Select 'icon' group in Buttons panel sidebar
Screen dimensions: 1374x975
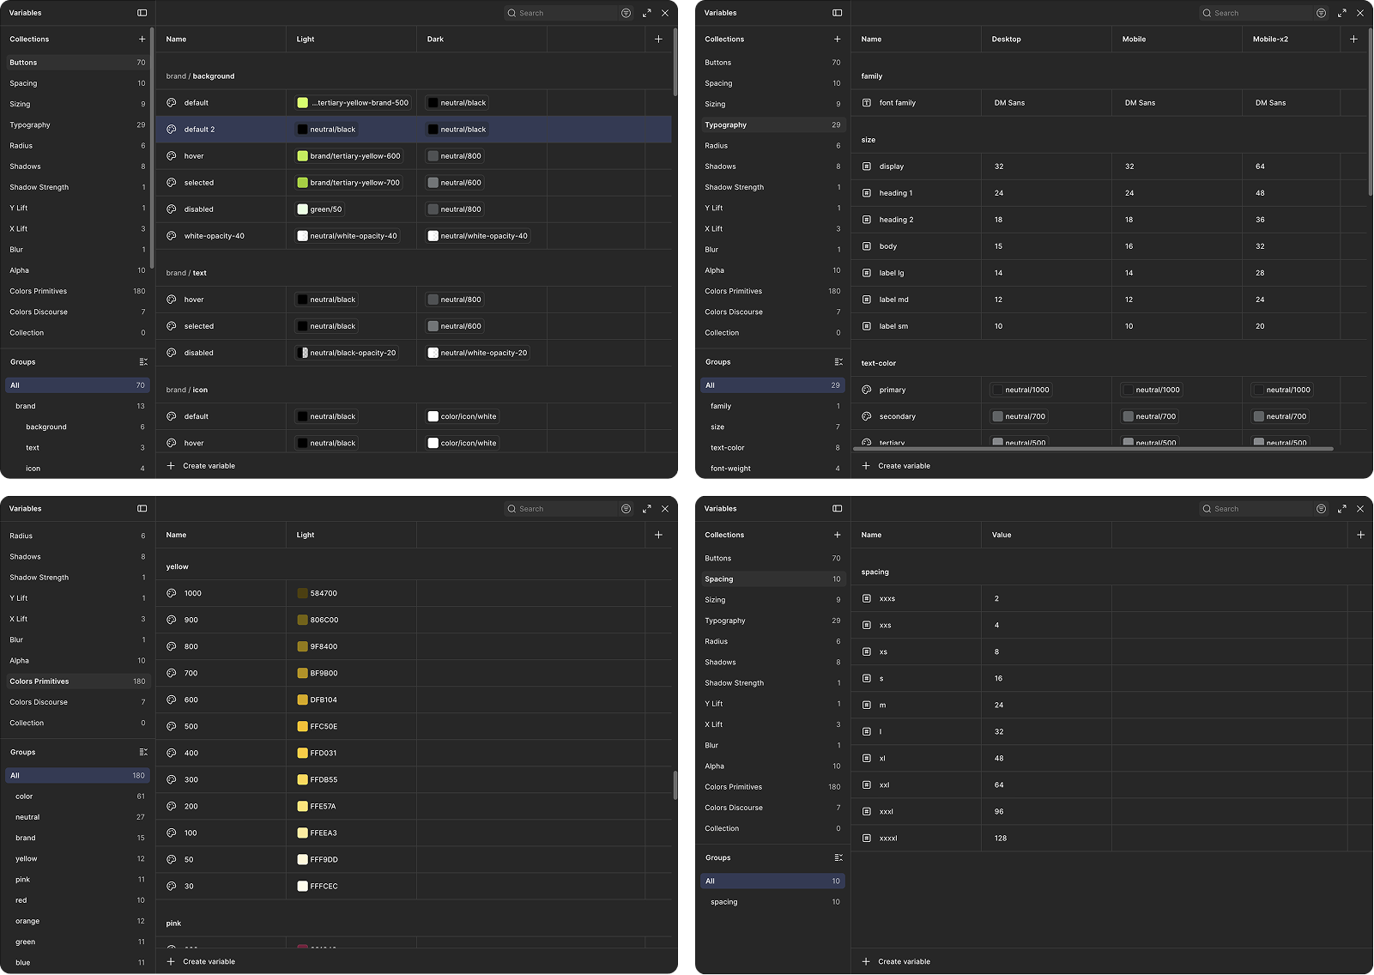[x=77, y=469]
